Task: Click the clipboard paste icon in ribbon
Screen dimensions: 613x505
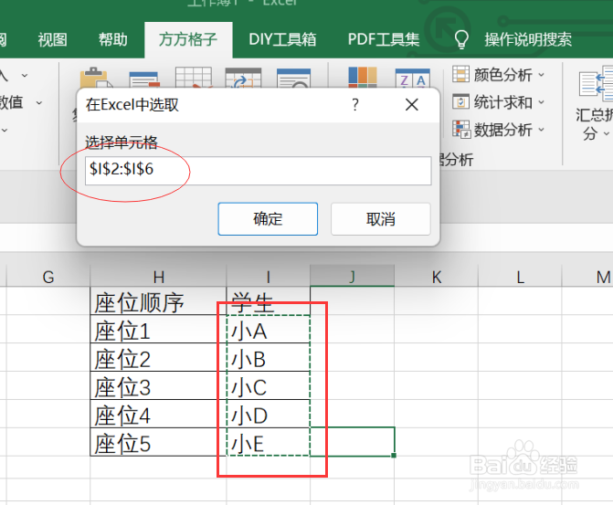Action: click(95, 78)
